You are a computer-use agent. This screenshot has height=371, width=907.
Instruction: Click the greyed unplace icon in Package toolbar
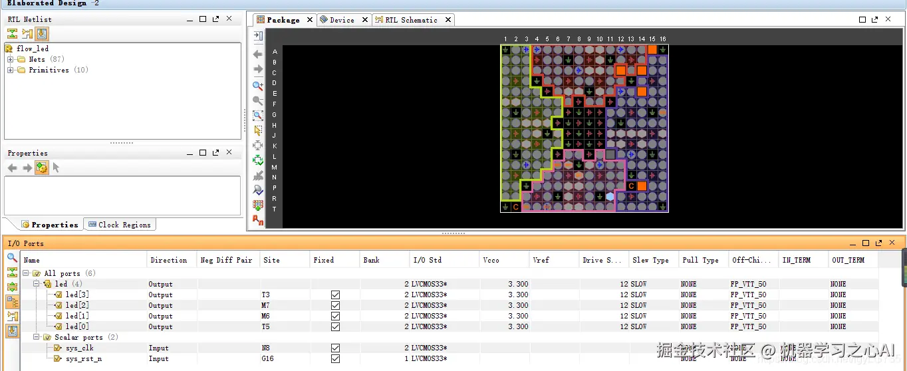(x=258, y=175)
